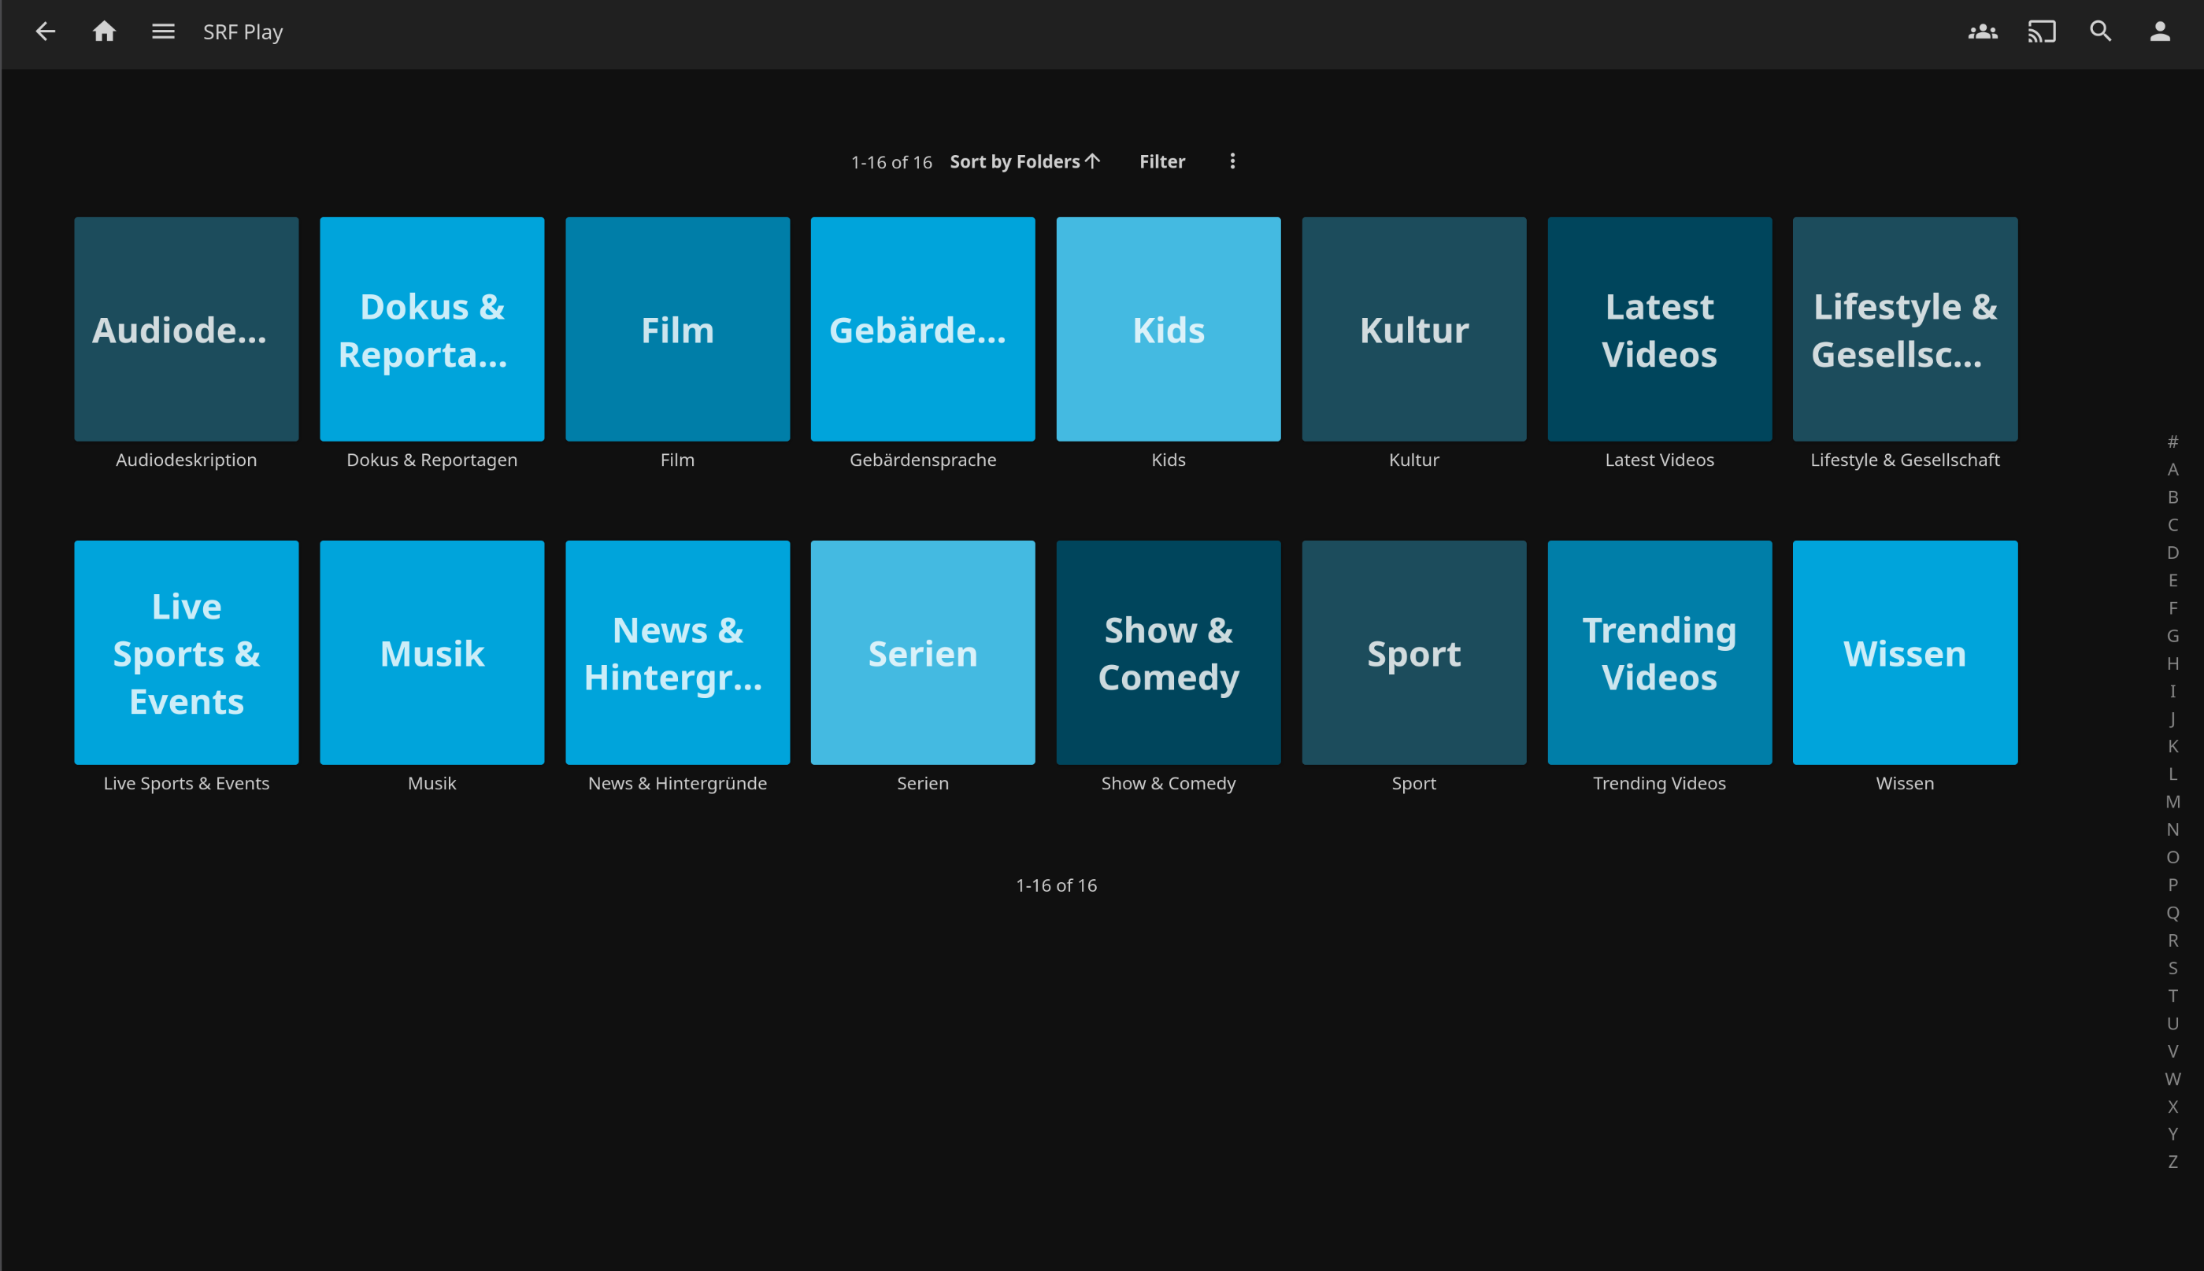The image size is (2204, 1271).
Task: Click the back arrow icon
Action: point(46,32)
